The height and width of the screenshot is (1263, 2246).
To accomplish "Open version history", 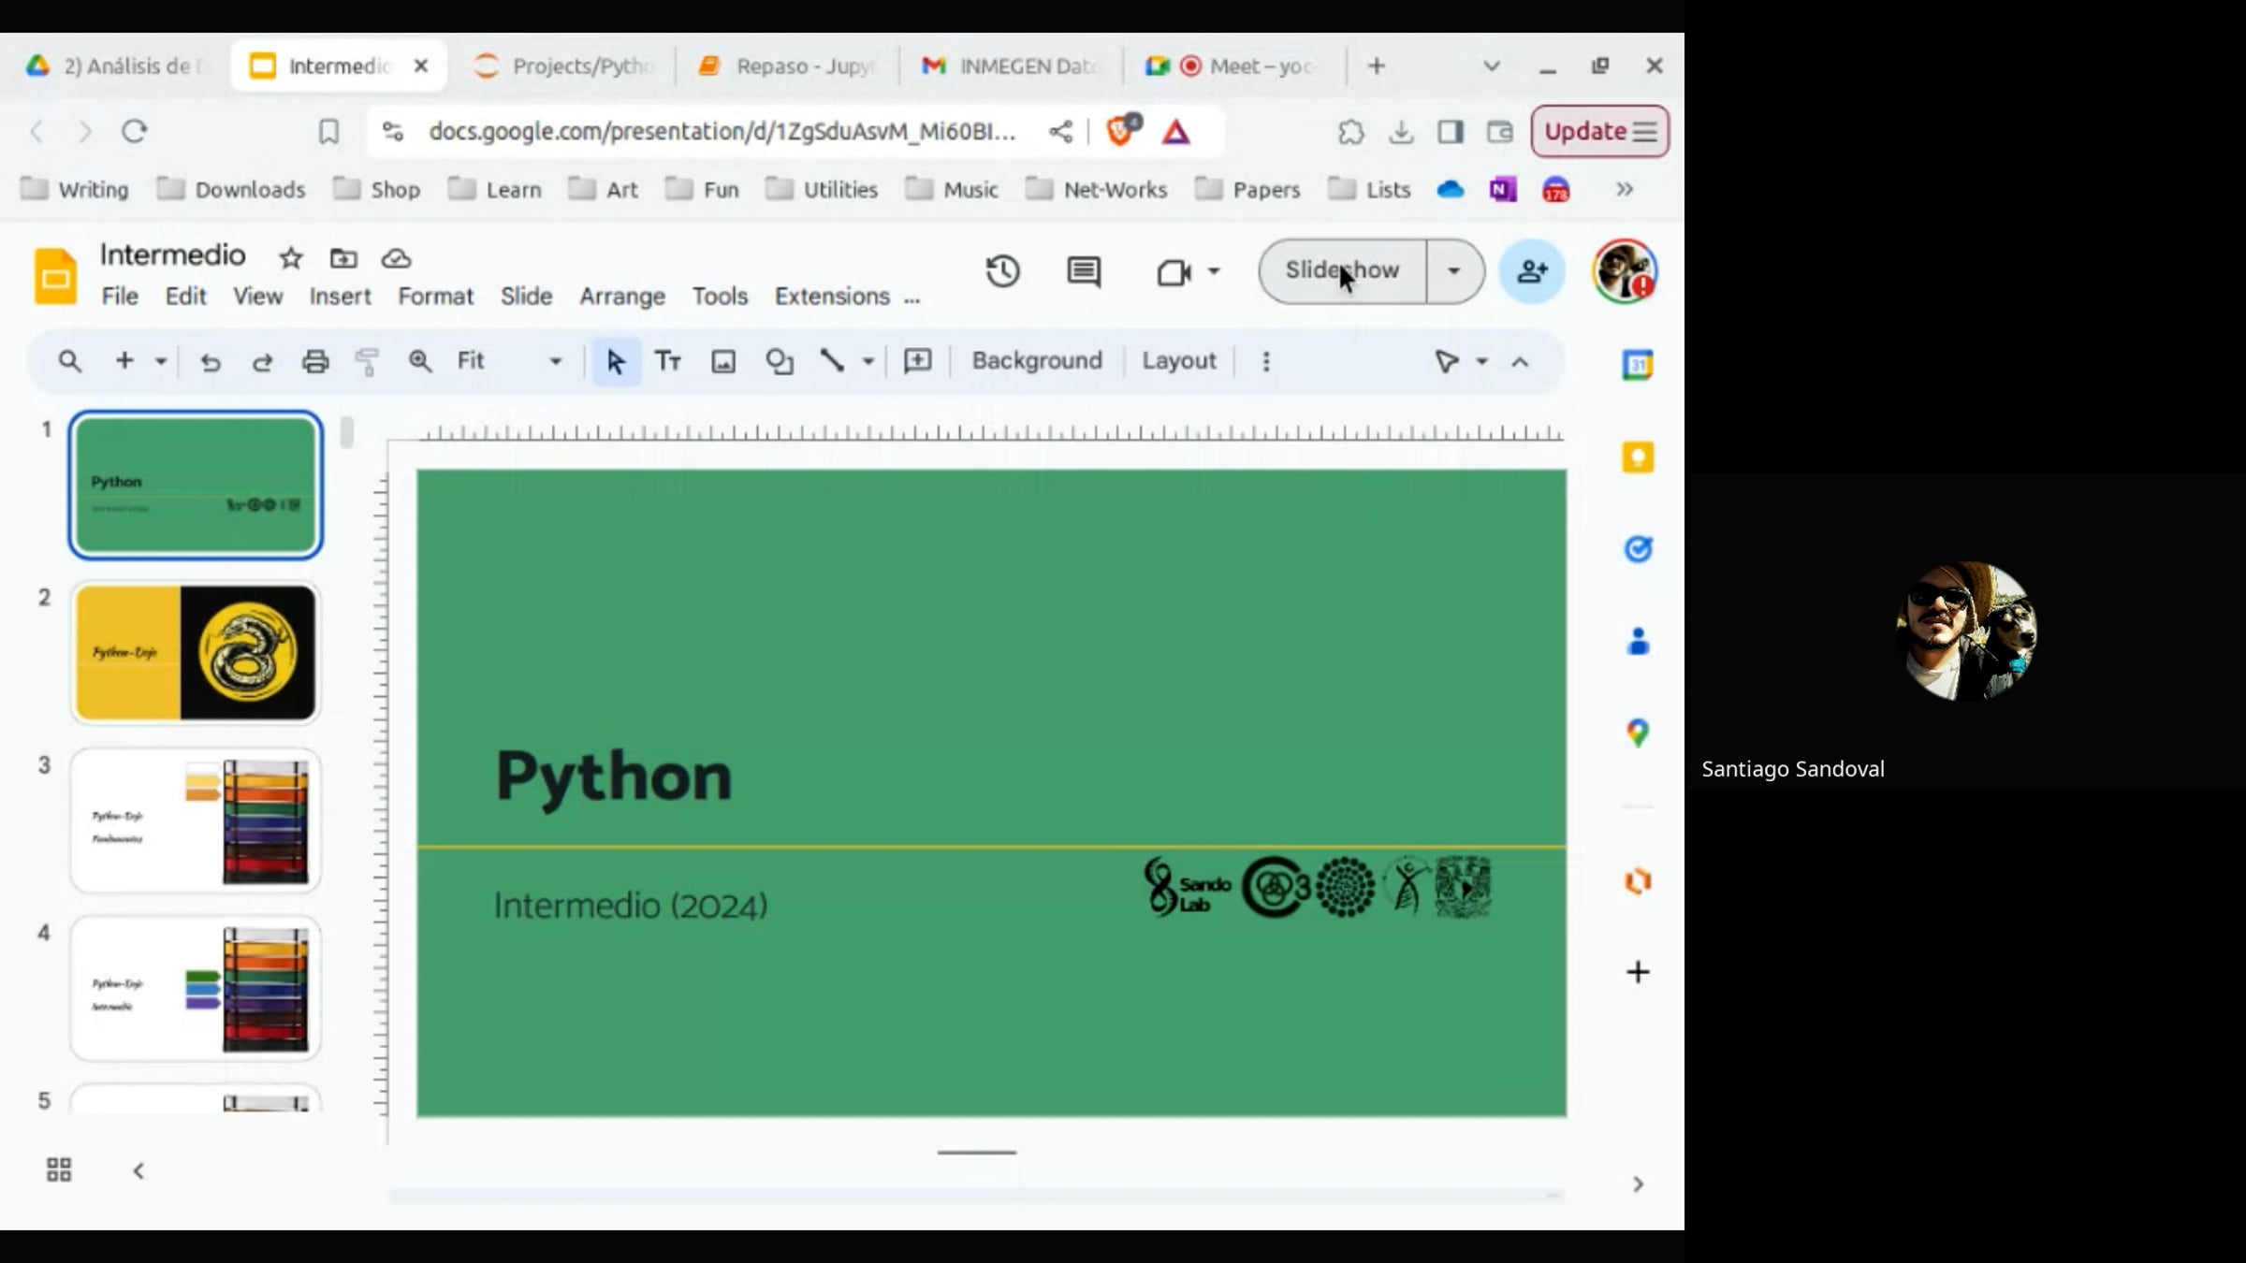I will point(1002,271).
